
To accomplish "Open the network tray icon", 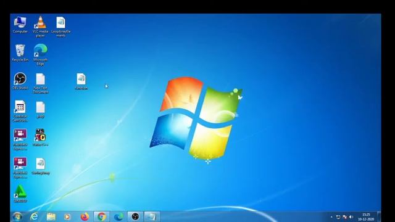I will coord(338,217).
